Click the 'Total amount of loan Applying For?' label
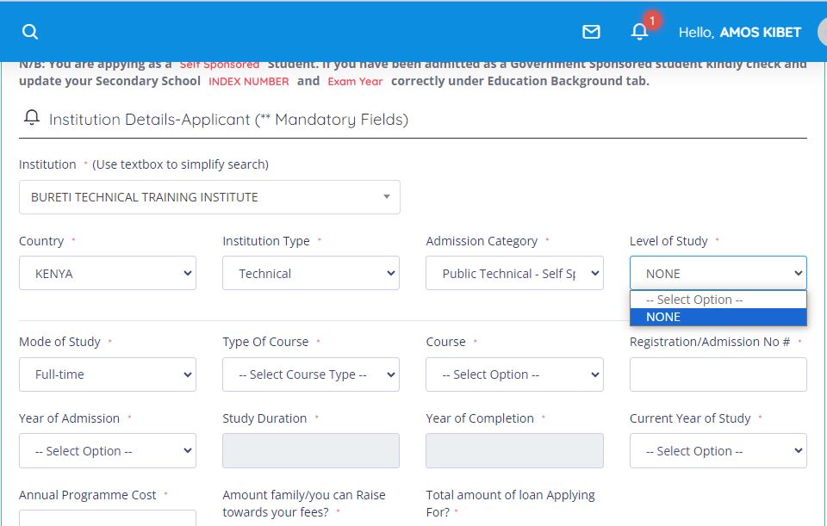The height and width of the screenshot is (526, 827). pos(510,504)
